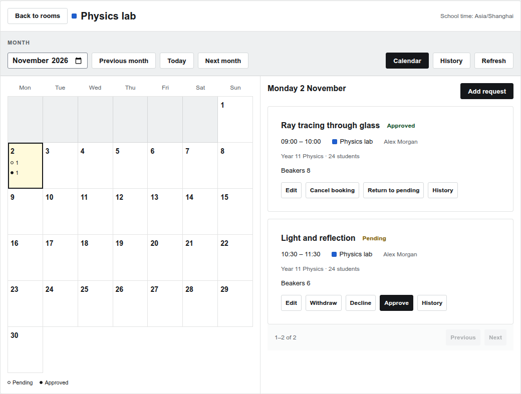Select November 3 in calendar
Image resolution: width=521 pixels, height=394 pixels.
61,166
